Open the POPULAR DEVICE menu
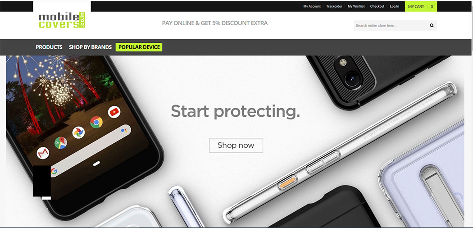Viewport: 473px width, 228px height. tap(139, 47)
